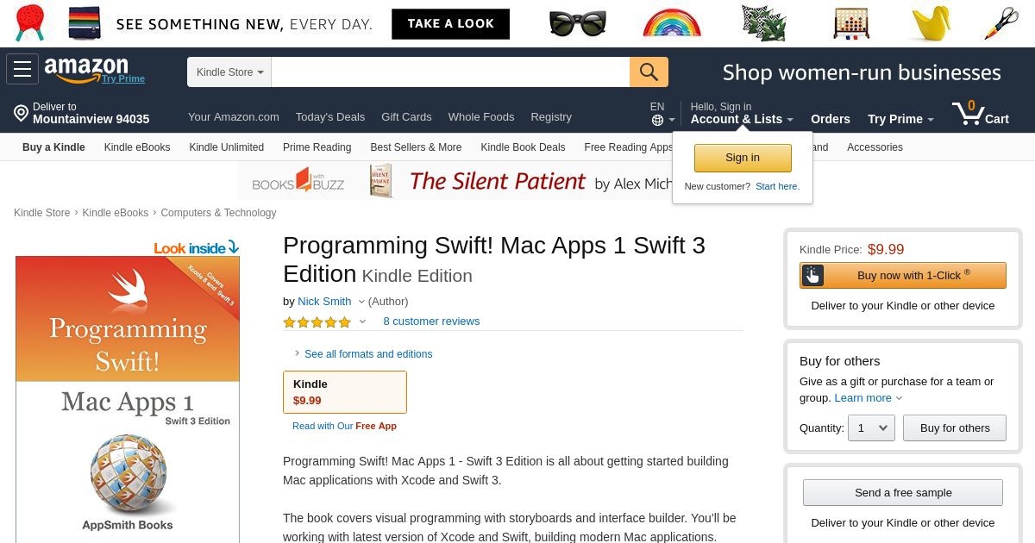
Task: Click the Nick Smith author link
Action: (324, 302)
